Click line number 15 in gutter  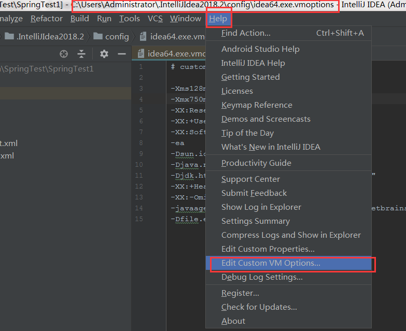[139, 219]
